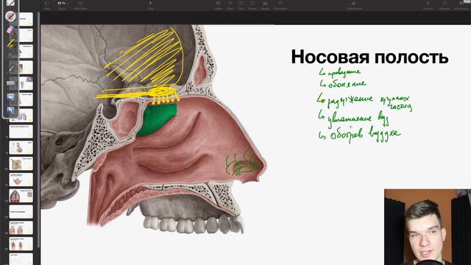Screen dimensions: 471x265
Task: Select the blank slide 8 thumbnail
Action: click(21, 132)
